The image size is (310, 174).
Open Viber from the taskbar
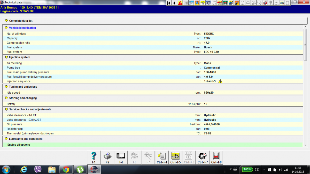pyautogui.click(x=38, y=169)
